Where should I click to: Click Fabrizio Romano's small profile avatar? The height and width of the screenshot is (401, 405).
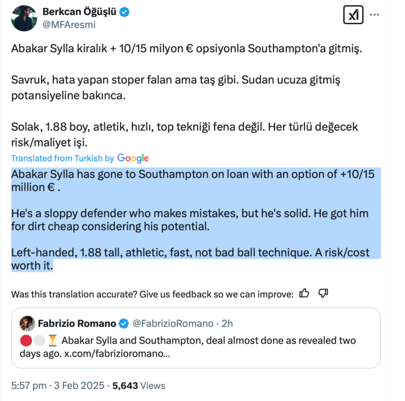coord(27,323)
